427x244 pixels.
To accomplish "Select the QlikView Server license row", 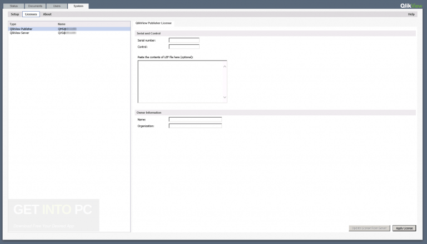I will pos(69,33).
